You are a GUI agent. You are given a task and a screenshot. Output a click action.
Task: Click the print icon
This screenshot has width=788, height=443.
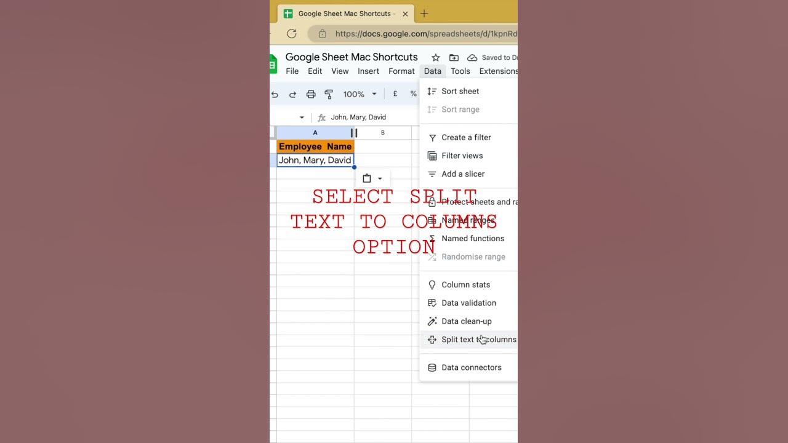(x=311, y=94)
